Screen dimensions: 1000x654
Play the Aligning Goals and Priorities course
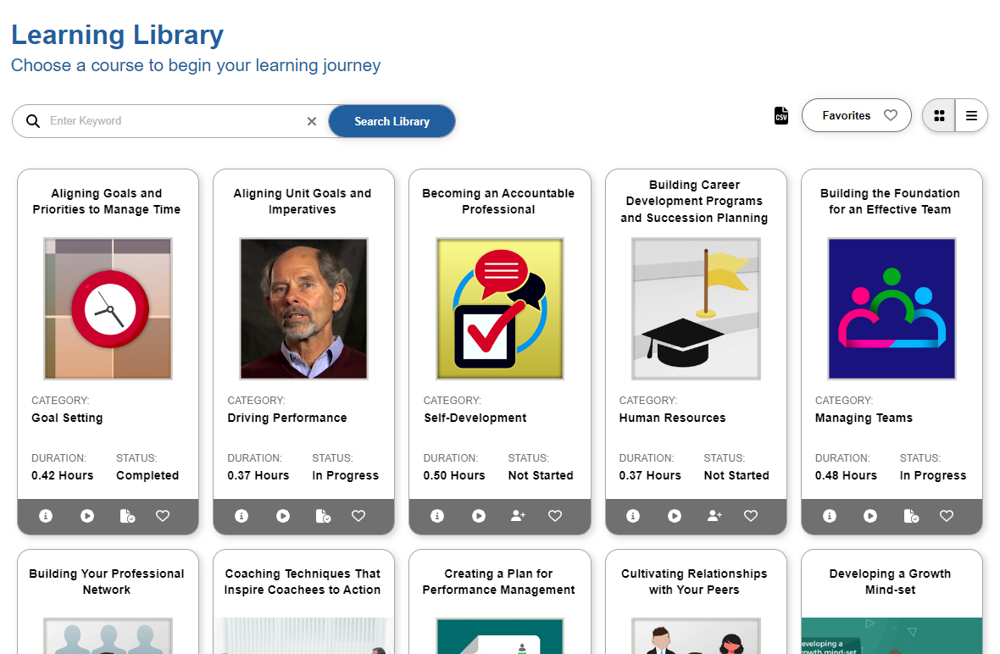click(x=87, y=515)
